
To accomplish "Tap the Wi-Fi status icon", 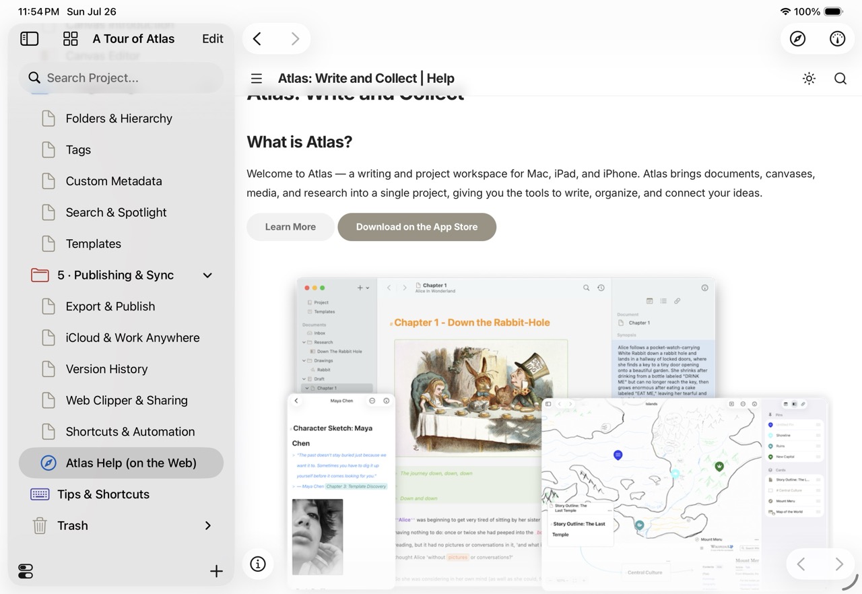I will 785,11.
